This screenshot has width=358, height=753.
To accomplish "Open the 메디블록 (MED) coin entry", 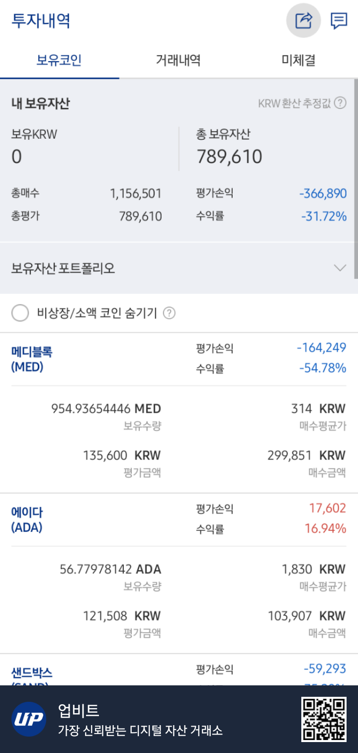I will pos(32,359).
